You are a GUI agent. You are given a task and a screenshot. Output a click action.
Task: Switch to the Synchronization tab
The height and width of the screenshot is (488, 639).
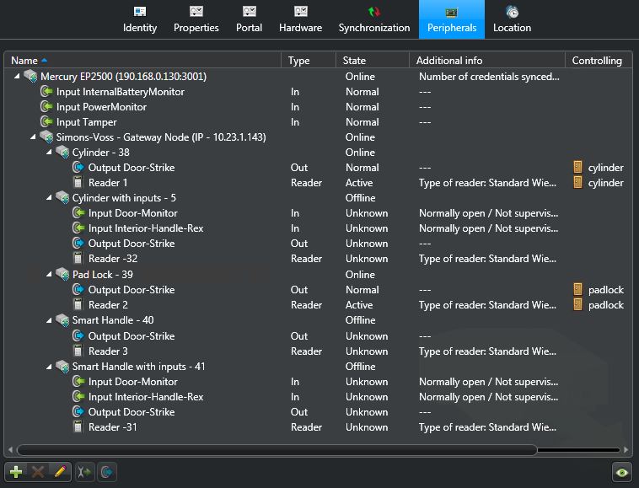pyautogui.click(x=374, y=19)
